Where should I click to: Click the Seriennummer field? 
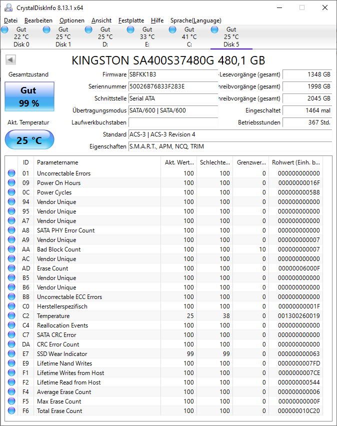coord(173,86)
